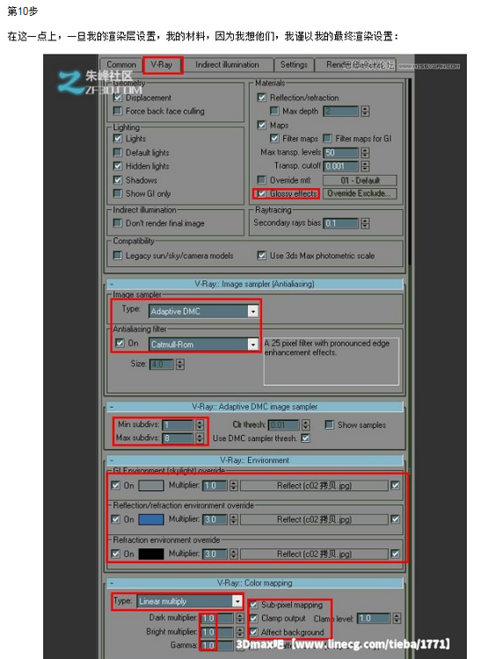Screen dimensions: 481x659
Task: Pick the GI environment gray color swatch
Action: click(x=151, y=485)
